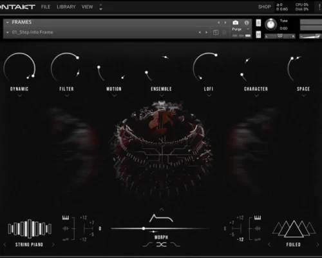Adjust the instrument volume slider

click(310, 36)
